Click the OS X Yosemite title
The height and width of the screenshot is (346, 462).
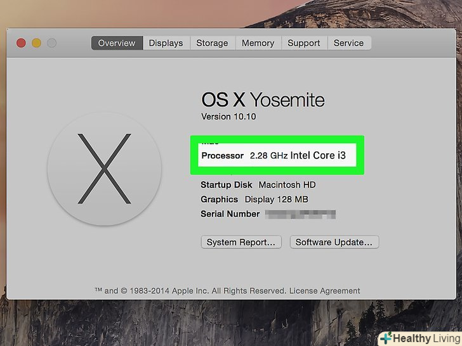tap(263, 99)
